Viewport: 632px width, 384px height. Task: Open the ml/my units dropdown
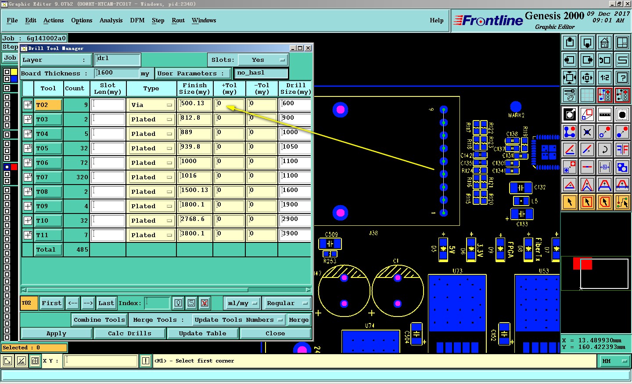point(243,303)
